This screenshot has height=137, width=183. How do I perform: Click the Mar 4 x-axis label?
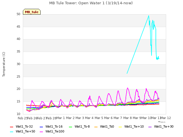pos(89,118)
